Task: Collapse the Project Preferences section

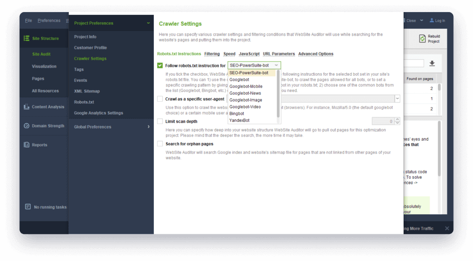Action: (x=148, y=23)
